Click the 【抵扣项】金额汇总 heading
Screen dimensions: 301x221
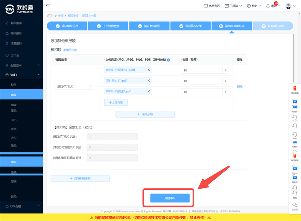point(73,127)
